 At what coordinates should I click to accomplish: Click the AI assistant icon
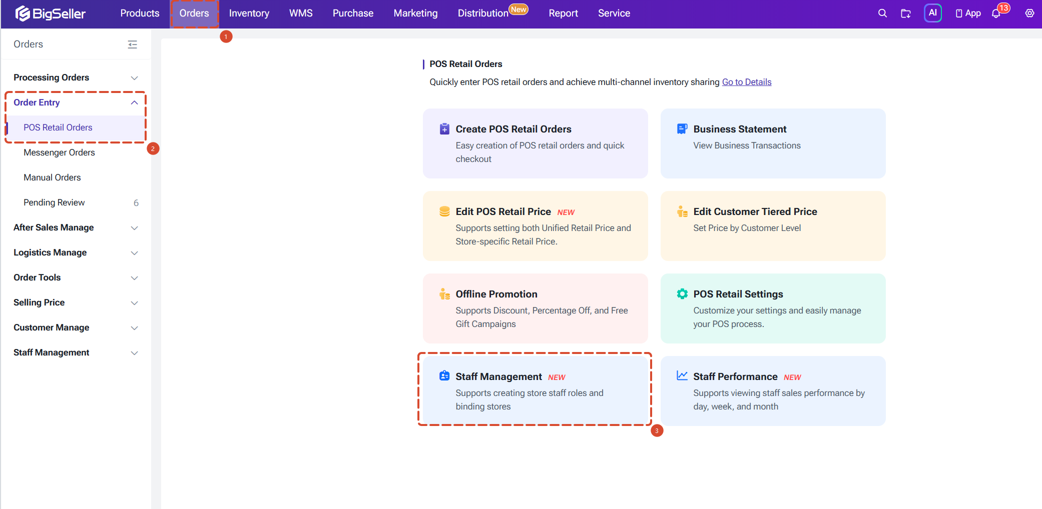click(933, 13)
